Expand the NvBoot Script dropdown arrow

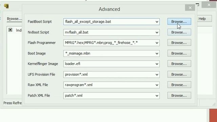157,33
